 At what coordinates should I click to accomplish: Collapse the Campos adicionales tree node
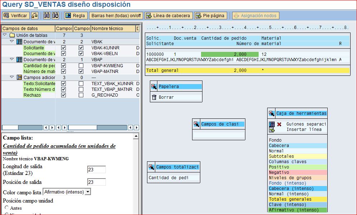tap(12, 77)
